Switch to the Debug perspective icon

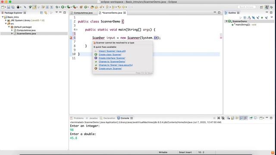[x=271, y=7]
